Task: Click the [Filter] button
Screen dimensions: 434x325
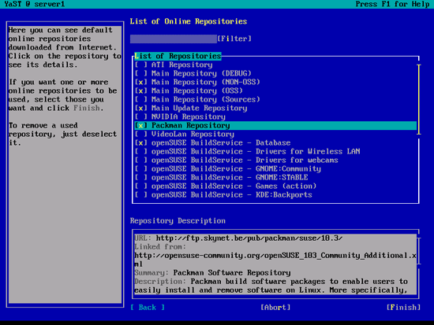Action: click(234, 39)
